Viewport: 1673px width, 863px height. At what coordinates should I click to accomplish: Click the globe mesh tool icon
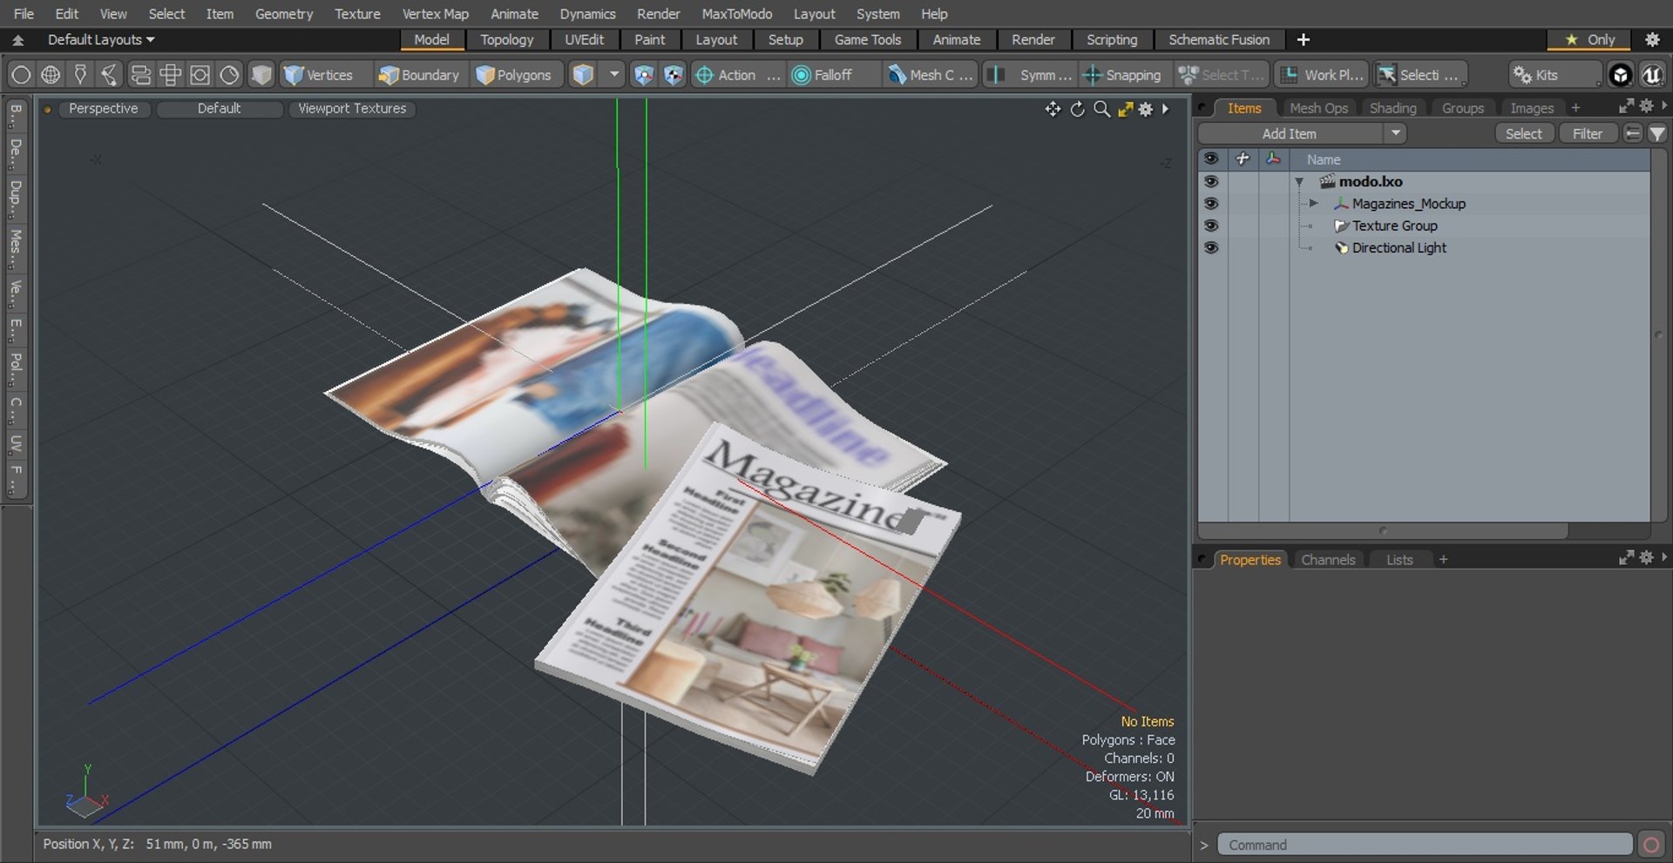51,75
